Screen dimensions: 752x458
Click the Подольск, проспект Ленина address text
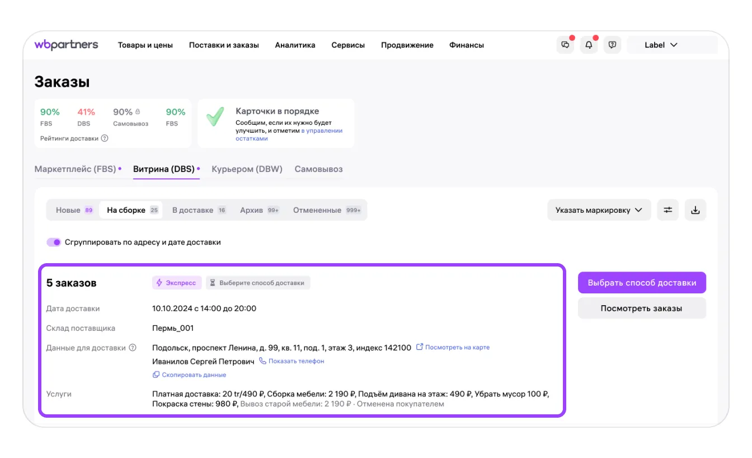coord(281,348)
